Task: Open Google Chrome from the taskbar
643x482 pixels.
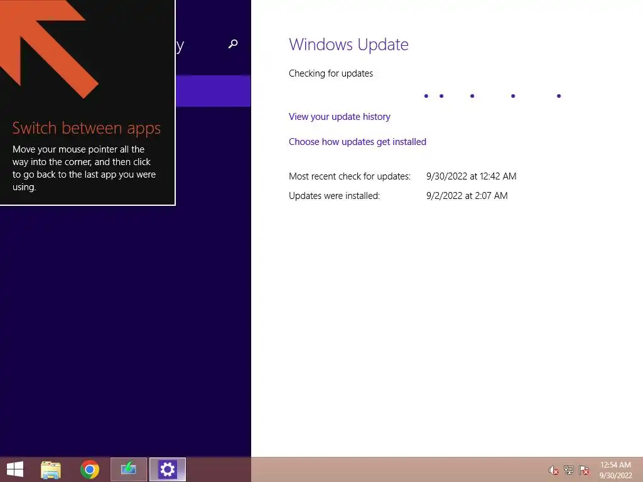Action: tap(90, 469)
